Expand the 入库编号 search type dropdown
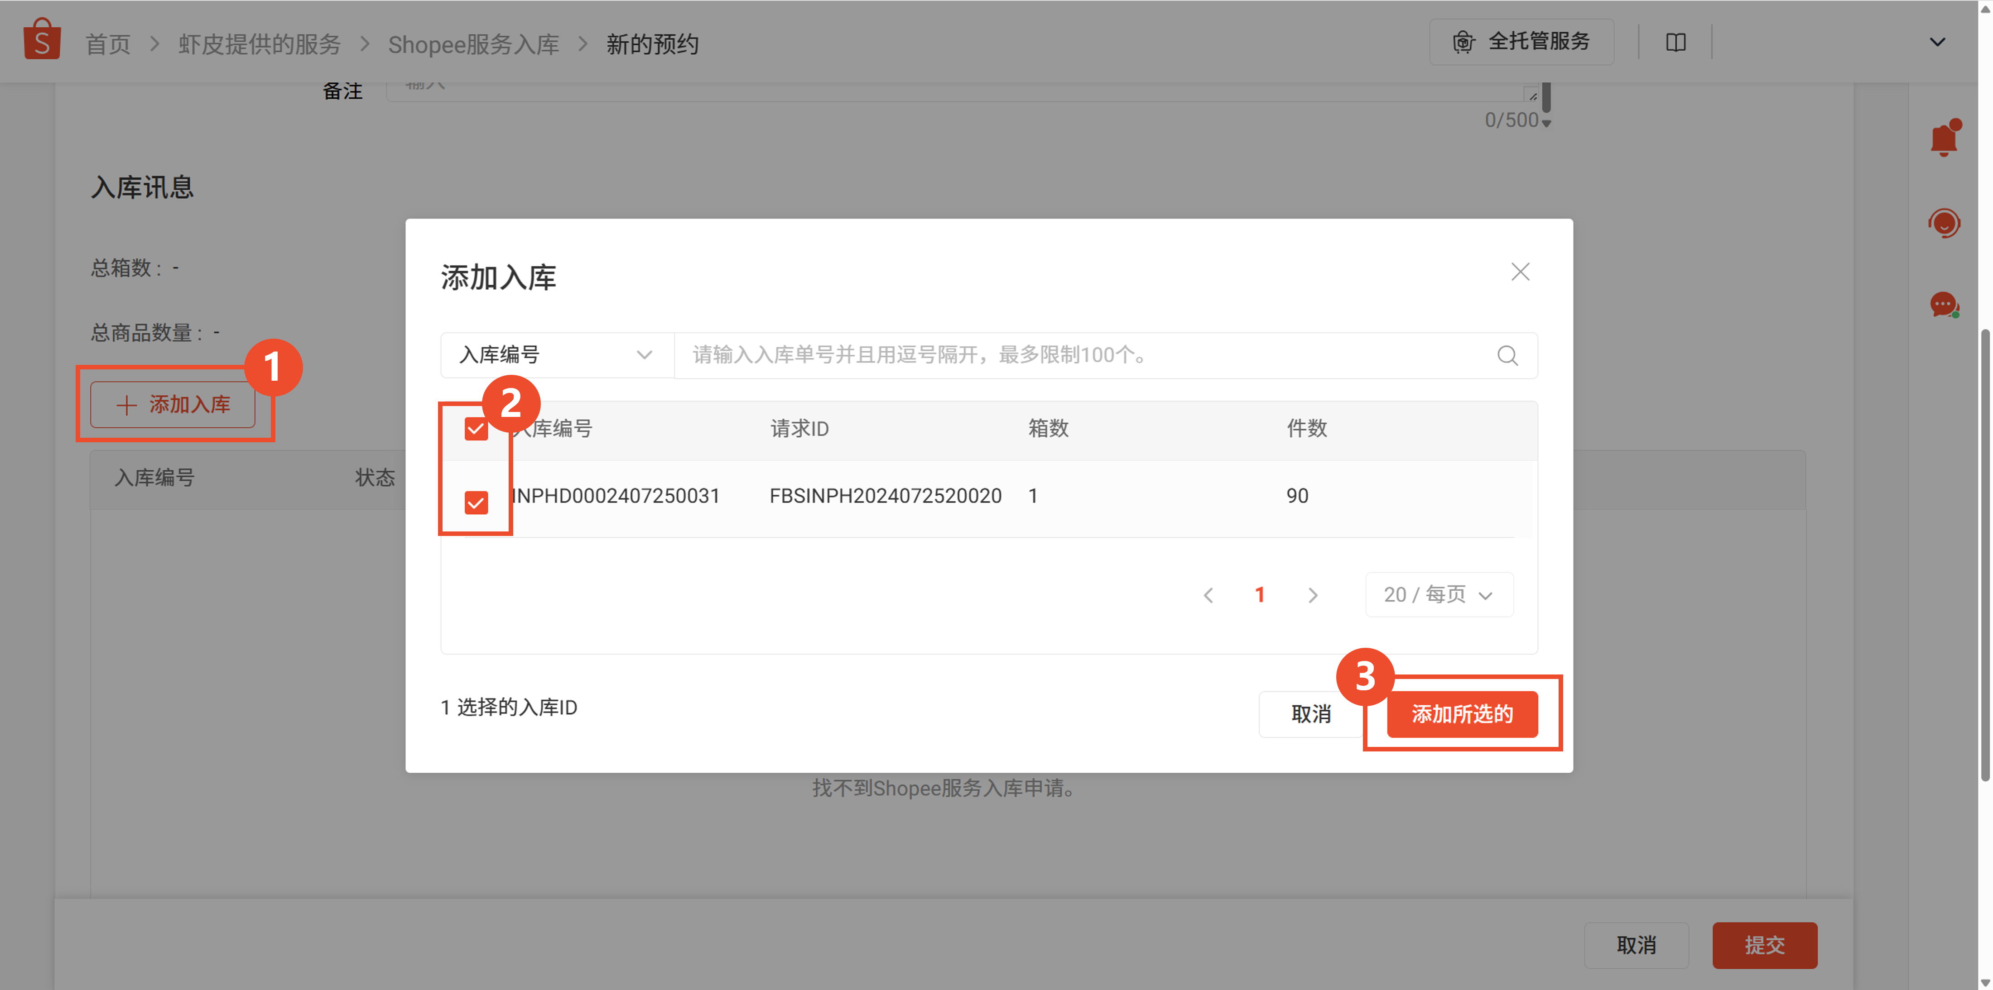 click(556, 356)
